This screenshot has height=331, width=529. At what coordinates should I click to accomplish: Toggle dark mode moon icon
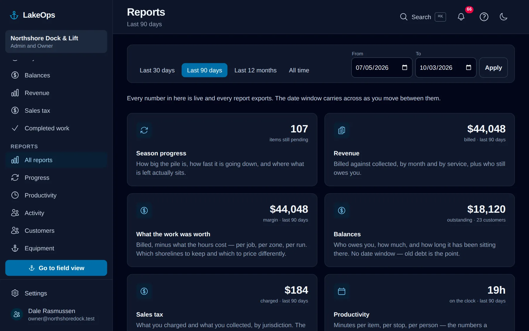click(x=503, y=17)
